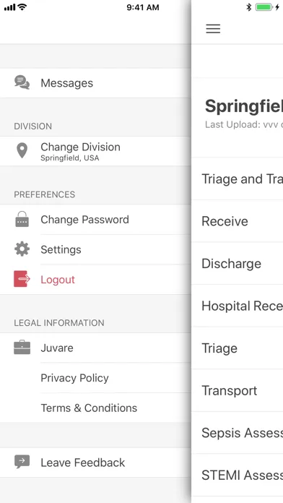
Task: Tap the red Logout arrow icon
Action: pyautogui.click(x=22, y=279)
